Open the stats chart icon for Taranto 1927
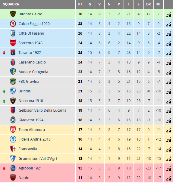 click(x=168, y=53)
